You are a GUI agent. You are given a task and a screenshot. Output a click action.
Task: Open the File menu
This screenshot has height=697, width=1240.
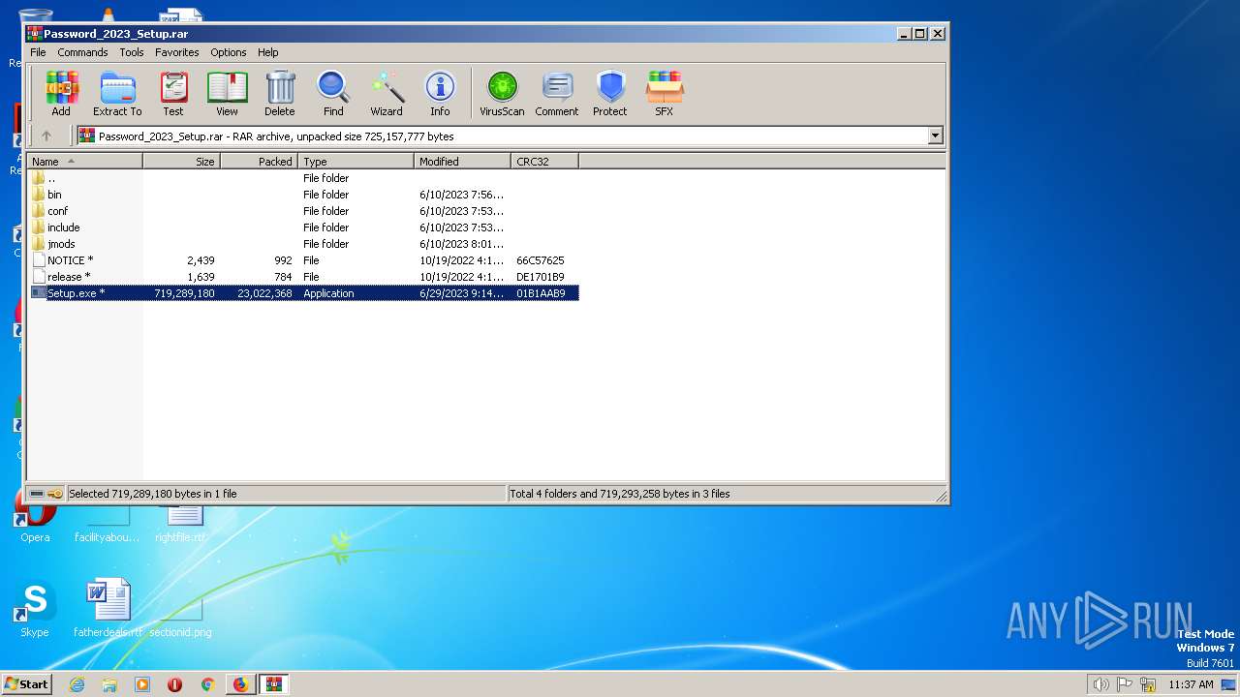pos(38,52)
